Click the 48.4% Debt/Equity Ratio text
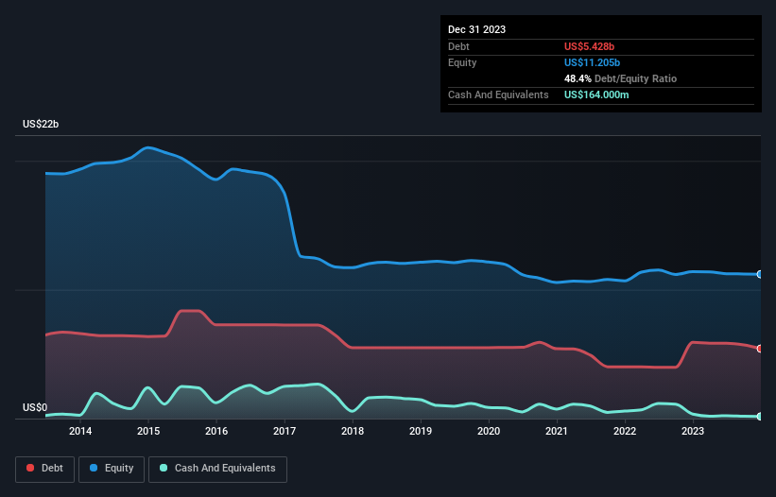776x497 pixels. (620, 78)
